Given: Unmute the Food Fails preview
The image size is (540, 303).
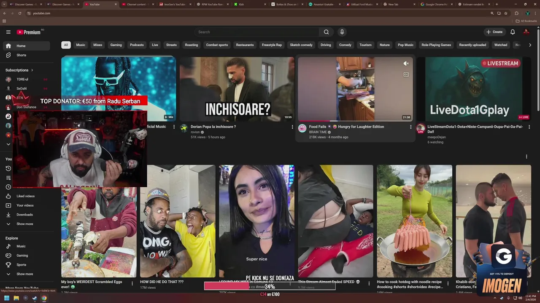Looking at the screenshot, I should click(x=406, y=64).
